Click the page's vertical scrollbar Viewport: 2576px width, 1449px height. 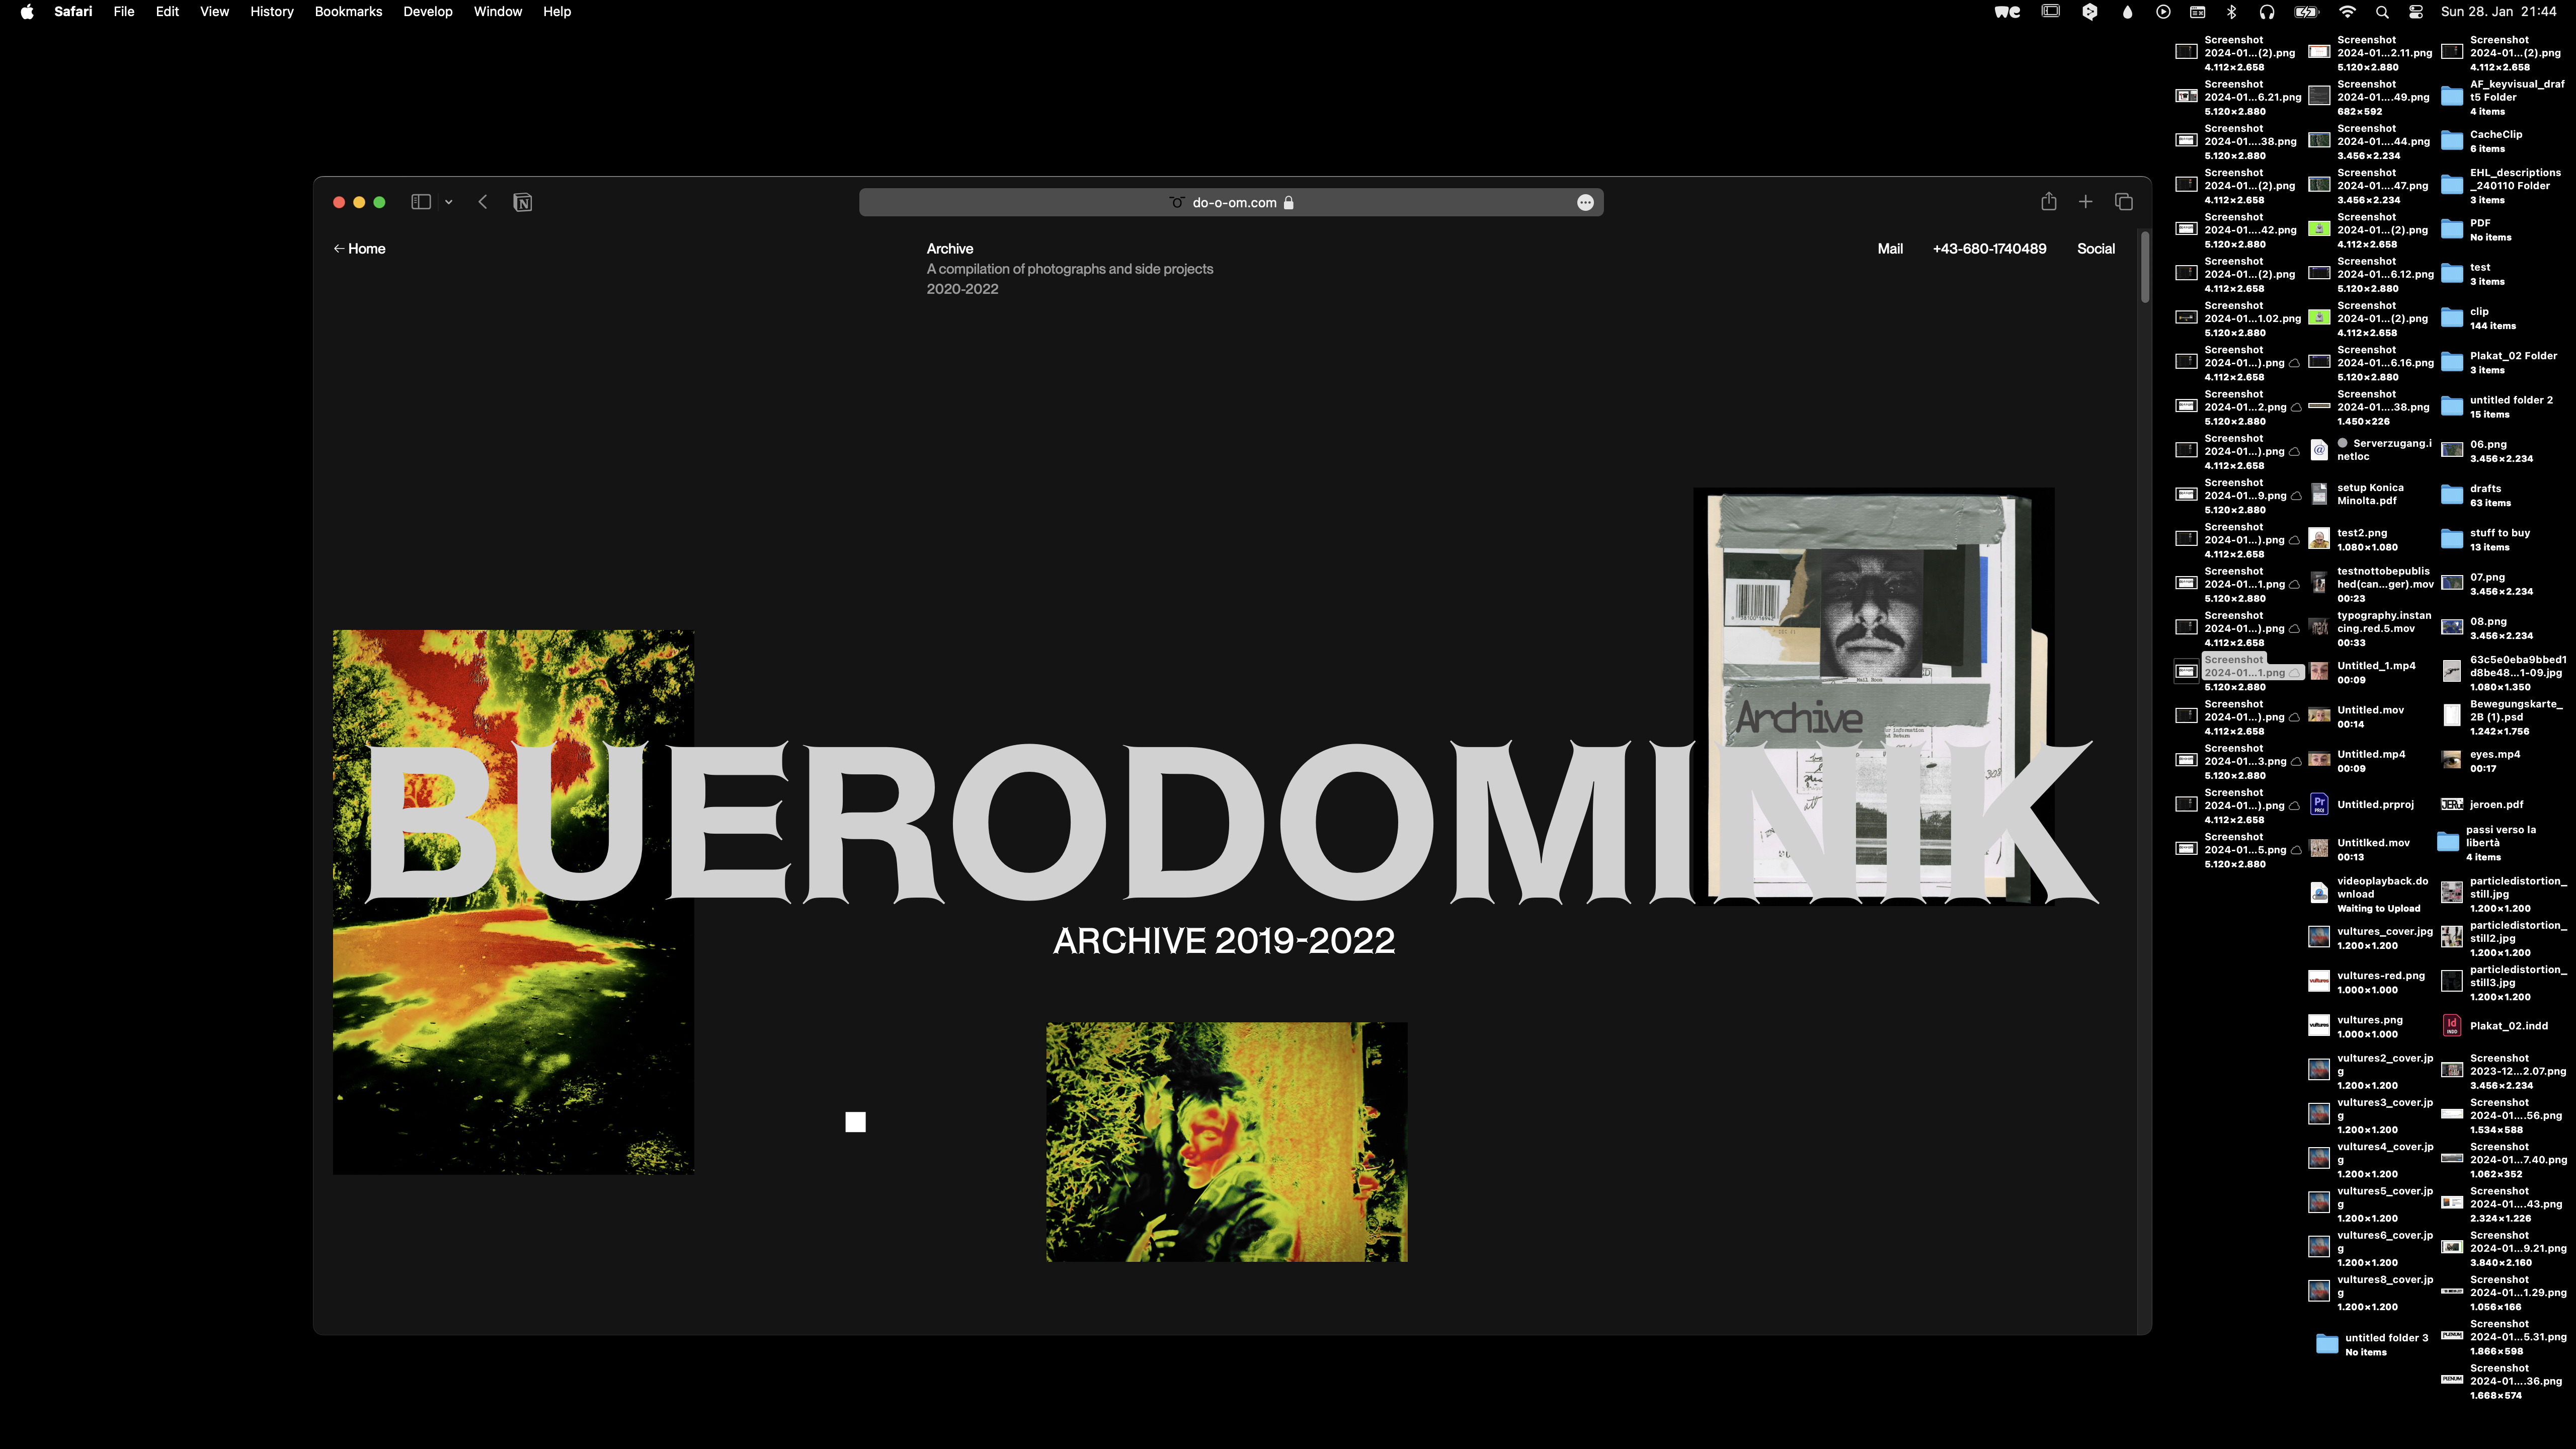[x=2144, y=268]
